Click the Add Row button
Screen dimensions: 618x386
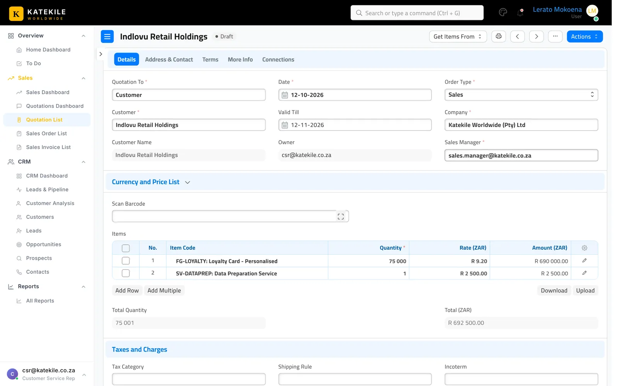[x=127, y=291]
